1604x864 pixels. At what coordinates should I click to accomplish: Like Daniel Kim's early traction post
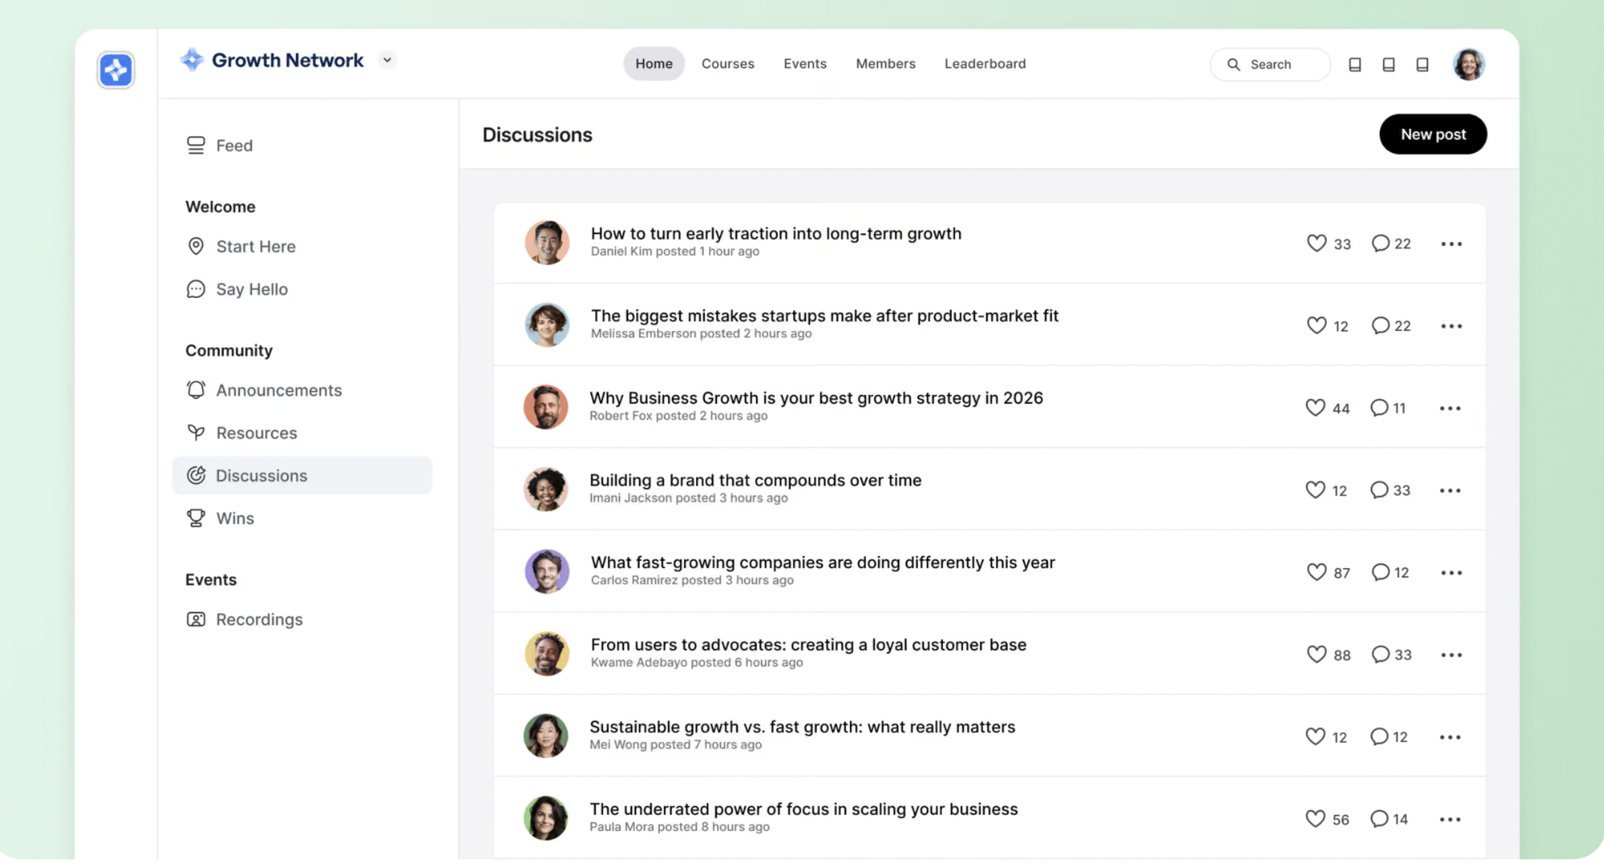coord(1316,243)
